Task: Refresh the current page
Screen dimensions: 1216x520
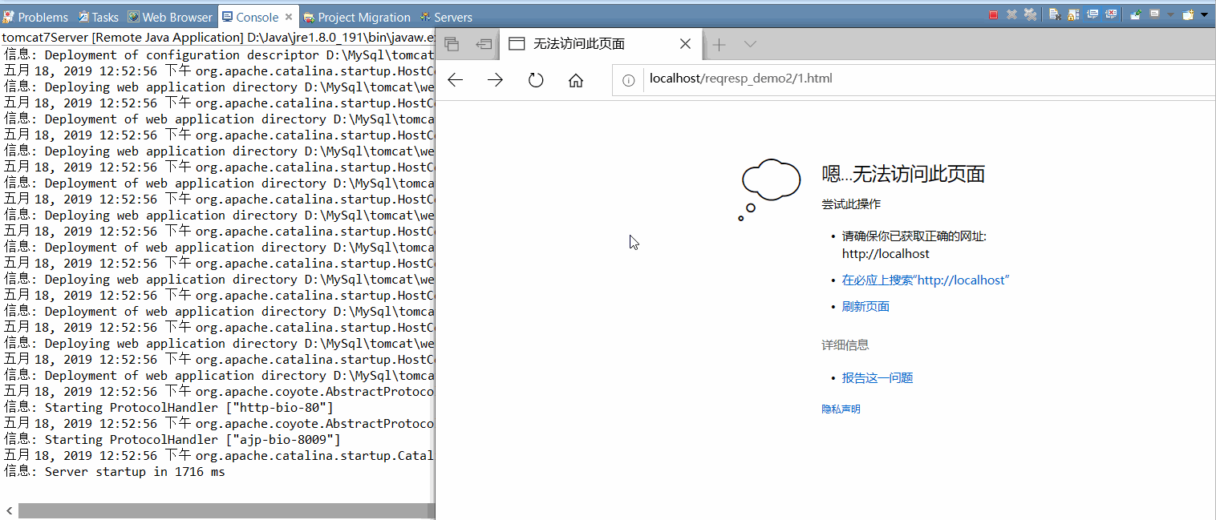Action: pyautogui.click(x=535, y=79)
